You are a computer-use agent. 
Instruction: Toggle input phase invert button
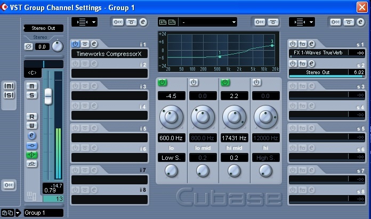click(x=28, y=46)
